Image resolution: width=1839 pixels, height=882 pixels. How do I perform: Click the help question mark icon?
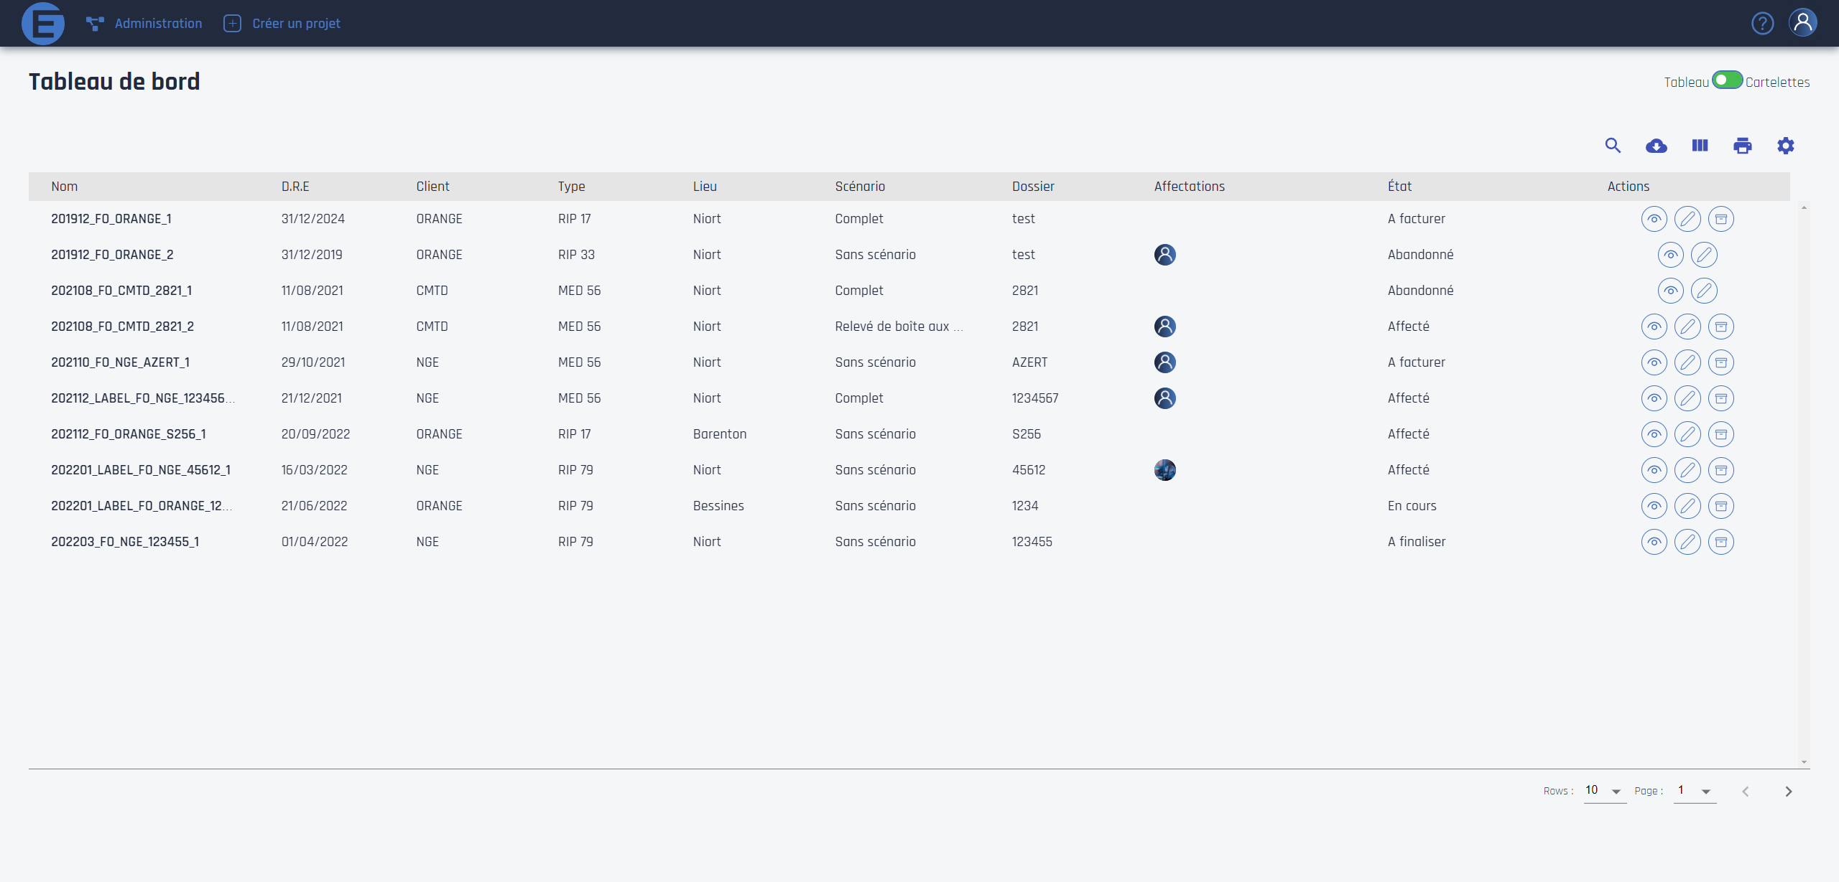tap(1762, 24)
